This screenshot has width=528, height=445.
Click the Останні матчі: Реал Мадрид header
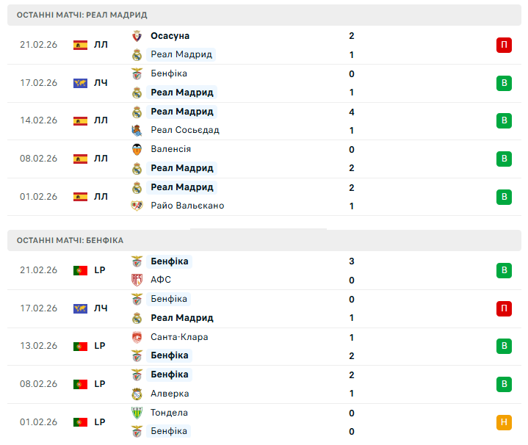point(82,15)
